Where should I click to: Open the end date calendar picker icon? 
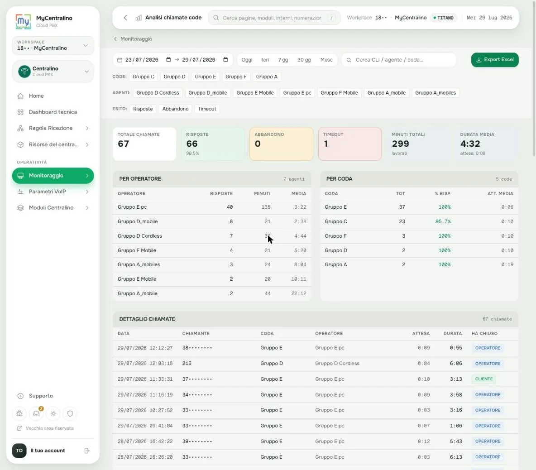click(x=225, y=60)
